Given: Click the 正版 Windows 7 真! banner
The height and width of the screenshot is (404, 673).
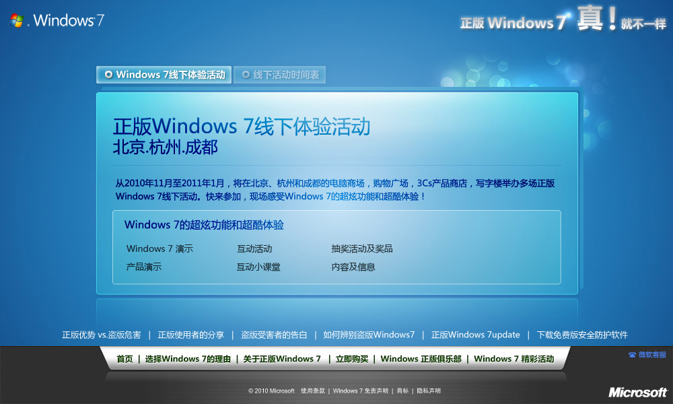Looking at the screenshot, I should coord(563,20).
